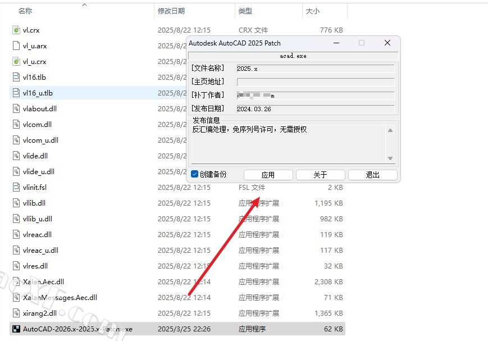The image size is (488, 341).
Task: Select the AutoCAD-2026.x-2025.x-Patch.exe file name
Action: pyautogui.click(x=77, y=329)
